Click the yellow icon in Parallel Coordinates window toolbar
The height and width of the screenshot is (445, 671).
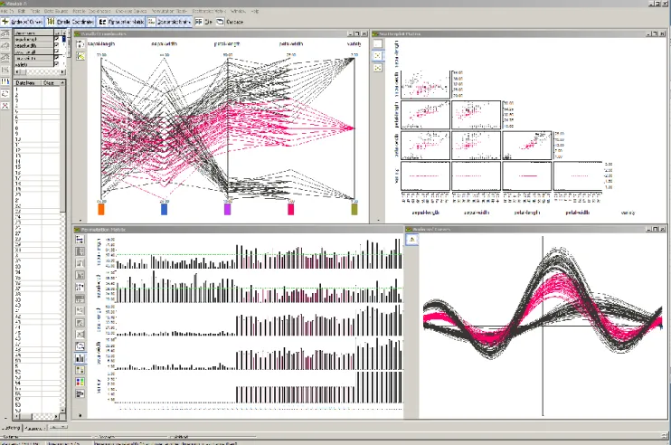click(80, 56)
